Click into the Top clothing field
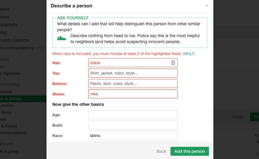Viewport: 259px width, 159px height. (x=133, y=73)
